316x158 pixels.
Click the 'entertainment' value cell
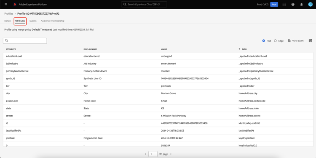169,64
